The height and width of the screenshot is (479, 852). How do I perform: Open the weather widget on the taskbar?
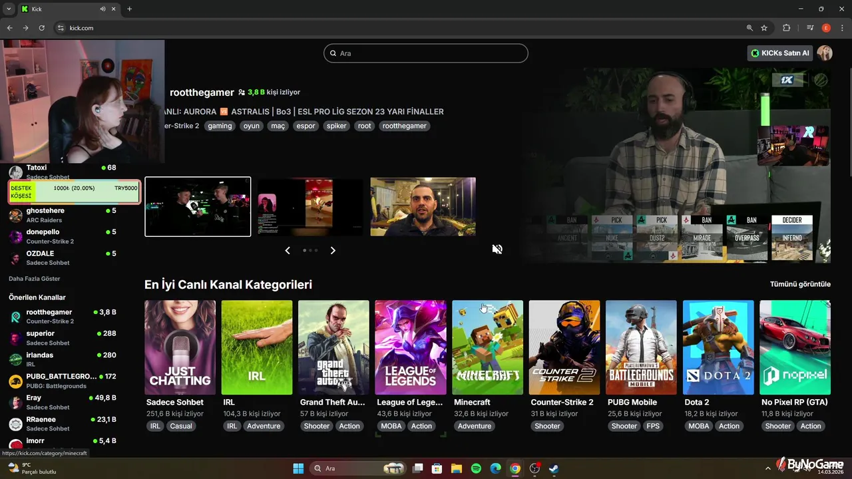click(31, 468)
